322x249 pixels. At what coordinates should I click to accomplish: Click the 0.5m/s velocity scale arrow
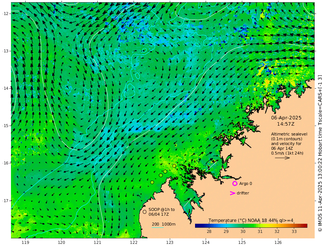(x=282, y=158)
